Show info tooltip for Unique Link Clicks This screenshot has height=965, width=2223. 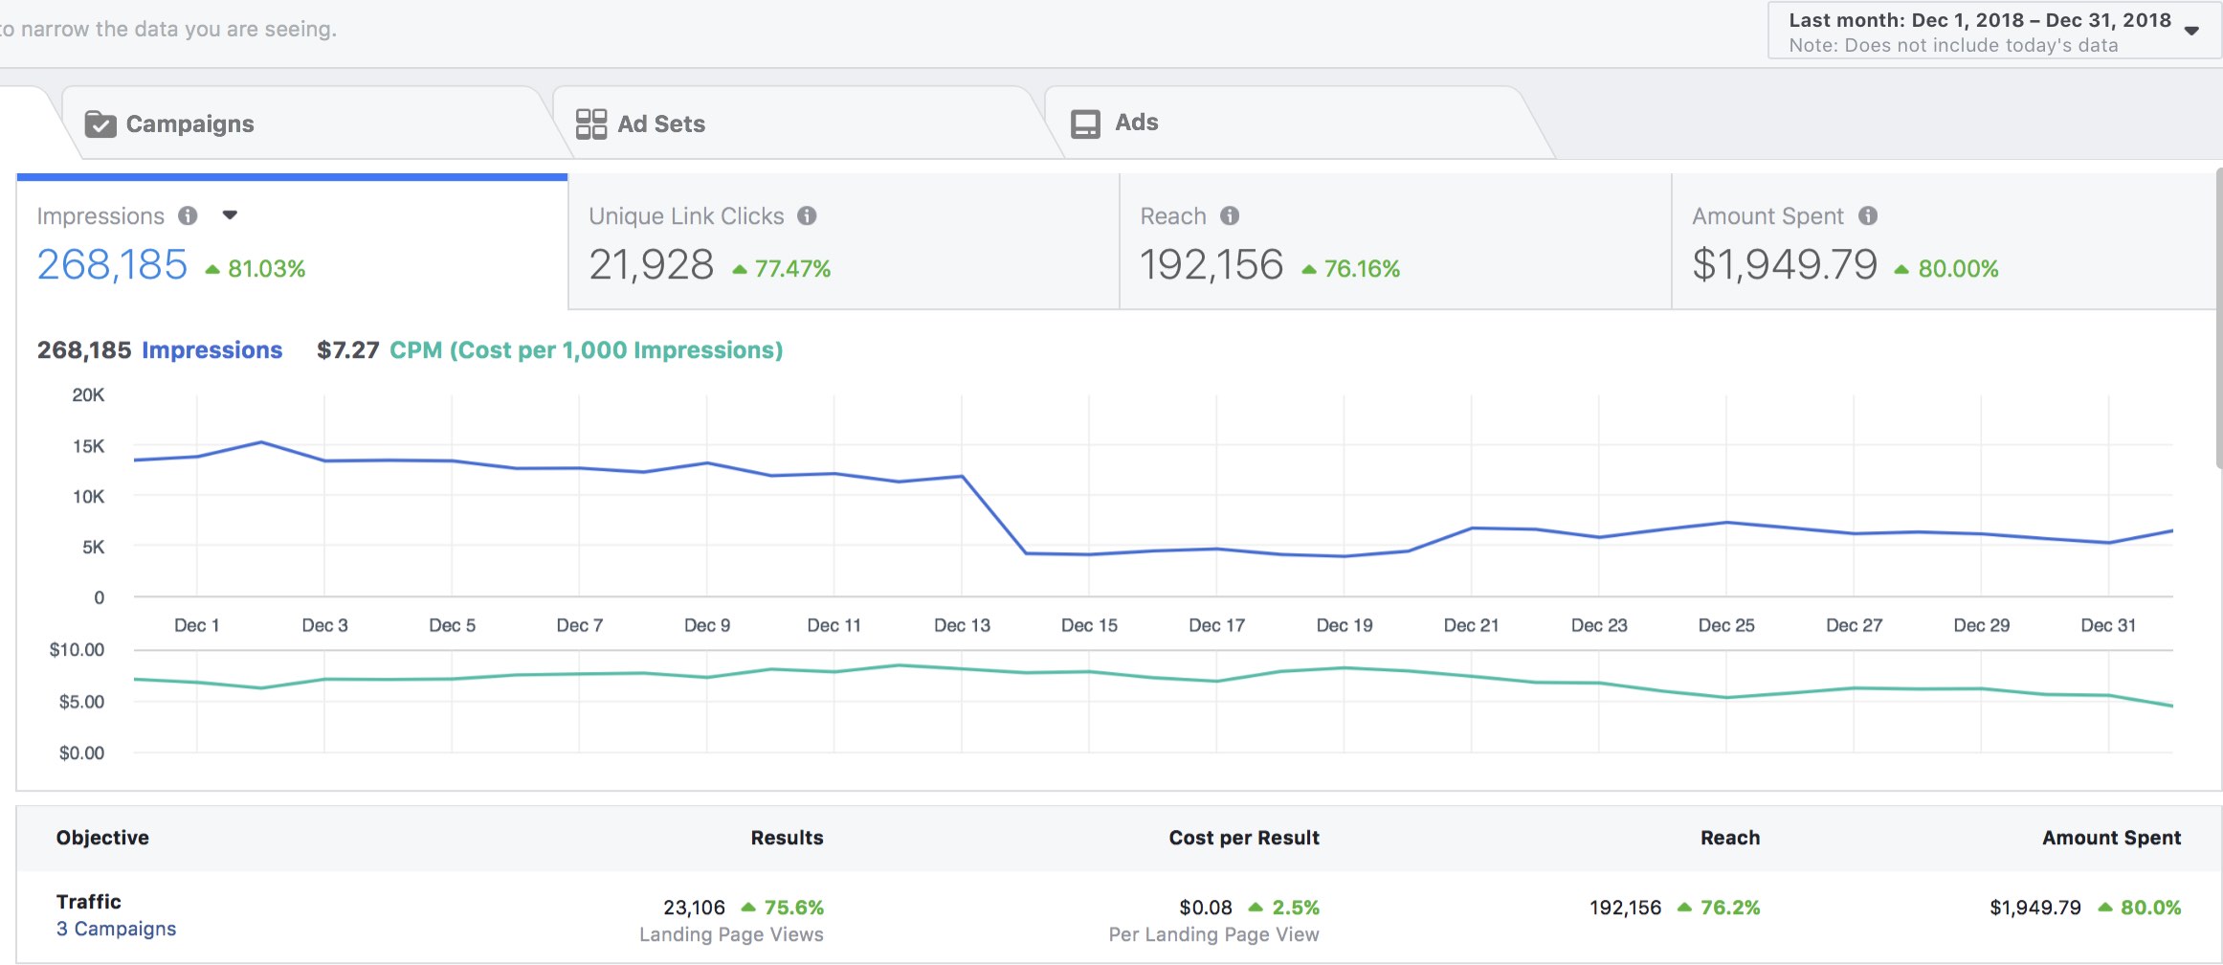pyautogui.click(x=808, y=215)
